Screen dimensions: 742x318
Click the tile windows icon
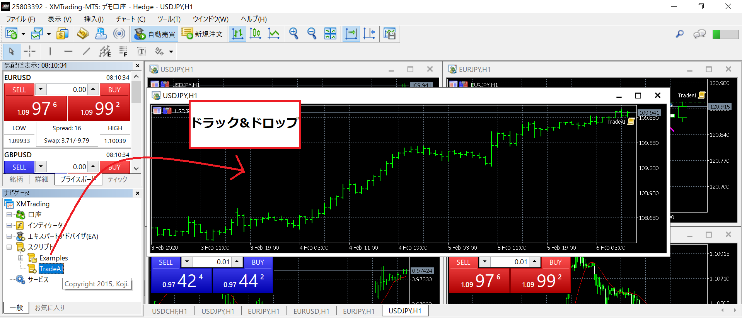330,34
